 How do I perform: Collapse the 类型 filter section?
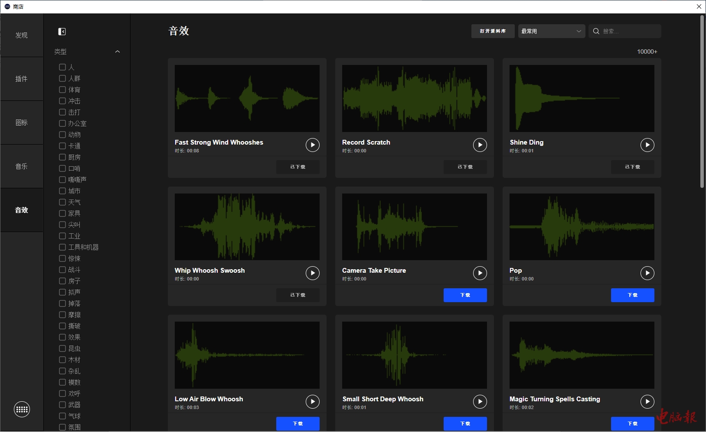(x=117, y=52)
